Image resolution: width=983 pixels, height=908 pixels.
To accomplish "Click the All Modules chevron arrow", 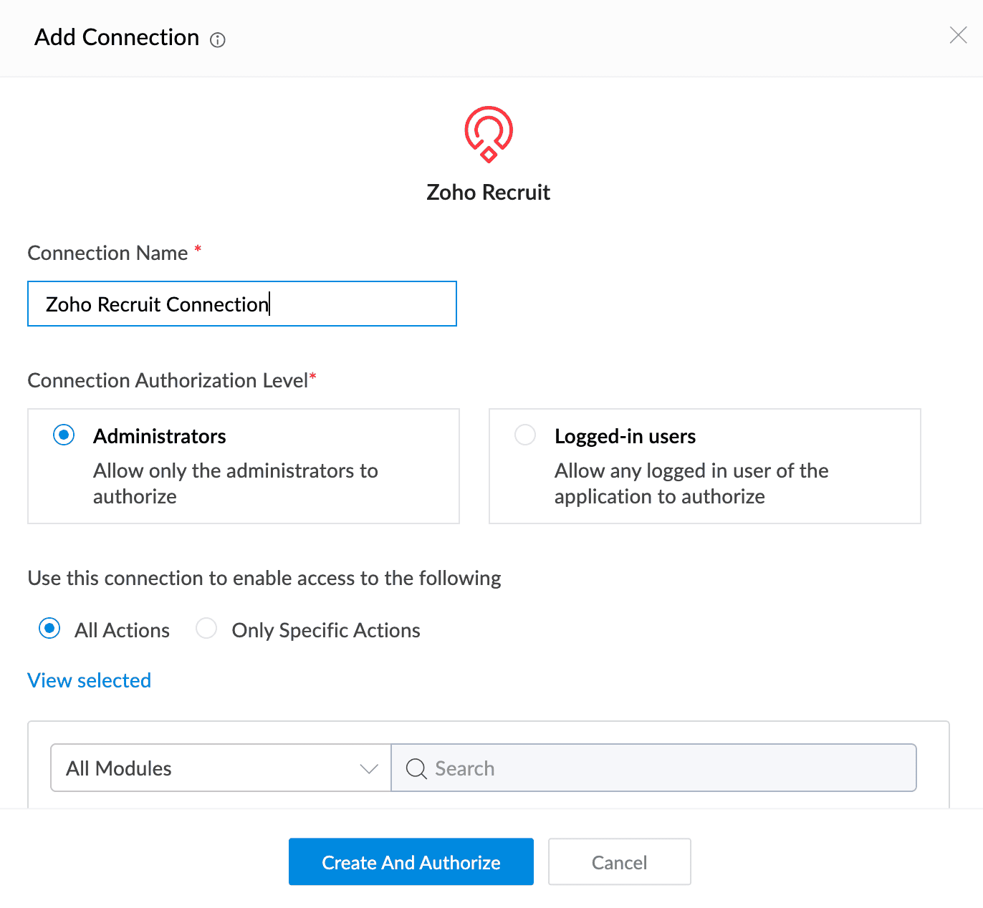I will pyautogui.click(x=369, y=769).
